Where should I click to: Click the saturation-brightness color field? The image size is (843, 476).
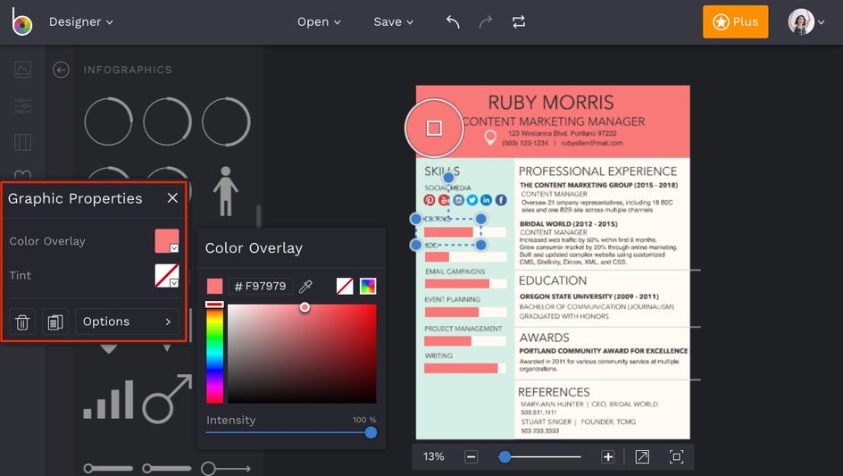[x=302, y=354]
